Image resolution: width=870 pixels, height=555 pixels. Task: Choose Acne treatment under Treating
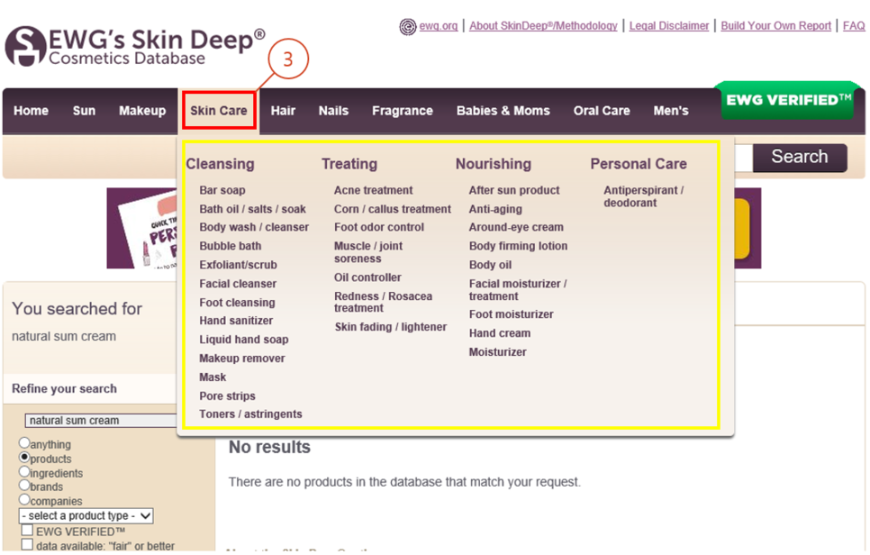point(374,190)
